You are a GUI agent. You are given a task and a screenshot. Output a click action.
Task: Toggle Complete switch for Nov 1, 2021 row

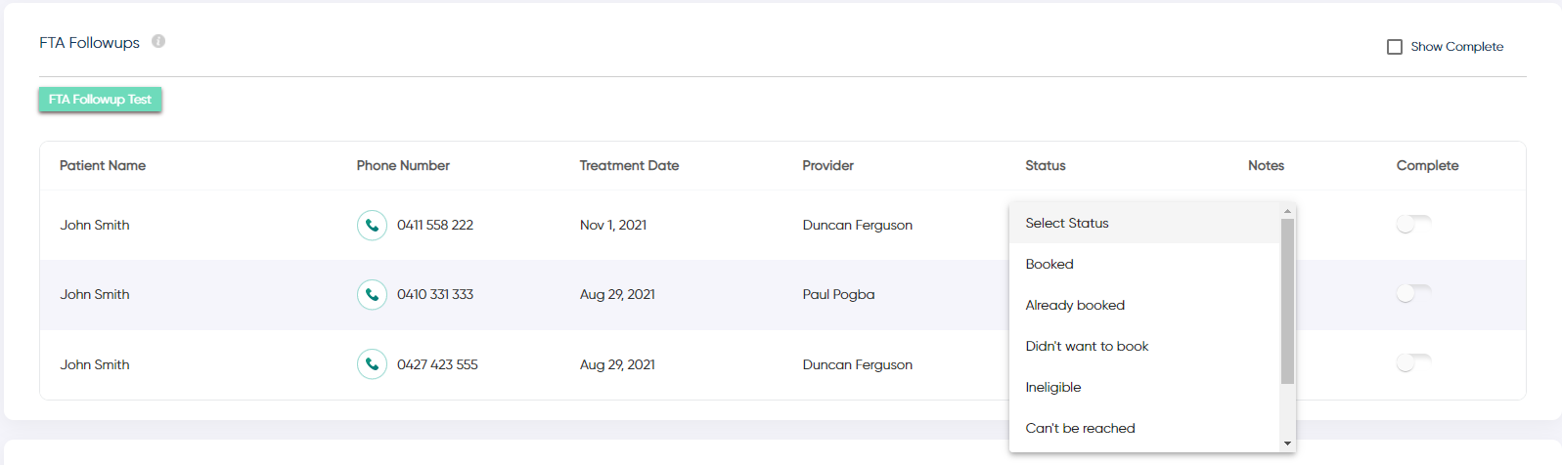point(1413,225)
